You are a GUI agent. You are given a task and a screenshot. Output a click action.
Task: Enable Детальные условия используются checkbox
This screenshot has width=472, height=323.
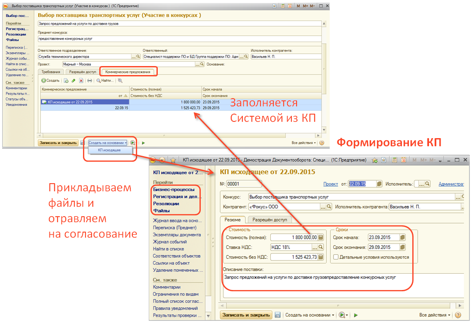click(336, 257)
